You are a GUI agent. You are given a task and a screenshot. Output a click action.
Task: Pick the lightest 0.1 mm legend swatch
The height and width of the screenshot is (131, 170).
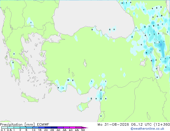pos(5,128)
